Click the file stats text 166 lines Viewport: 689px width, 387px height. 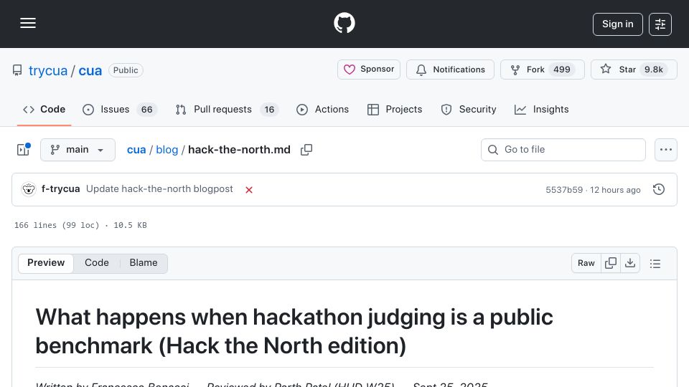pyautogui.click(x=80, y=225)
